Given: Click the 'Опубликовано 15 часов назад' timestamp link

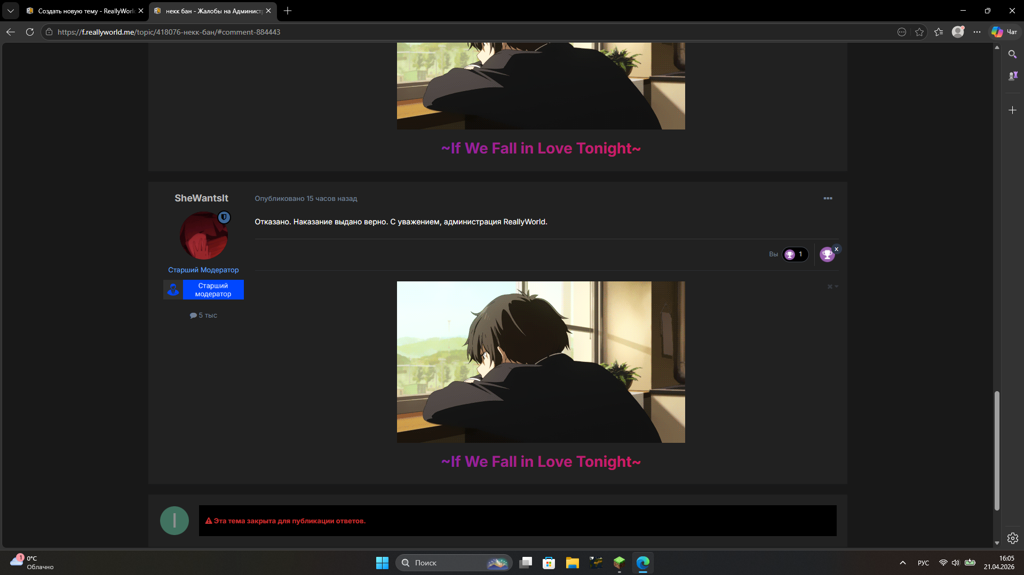Looking at the screenshot, I should click(x=306, y=199).
